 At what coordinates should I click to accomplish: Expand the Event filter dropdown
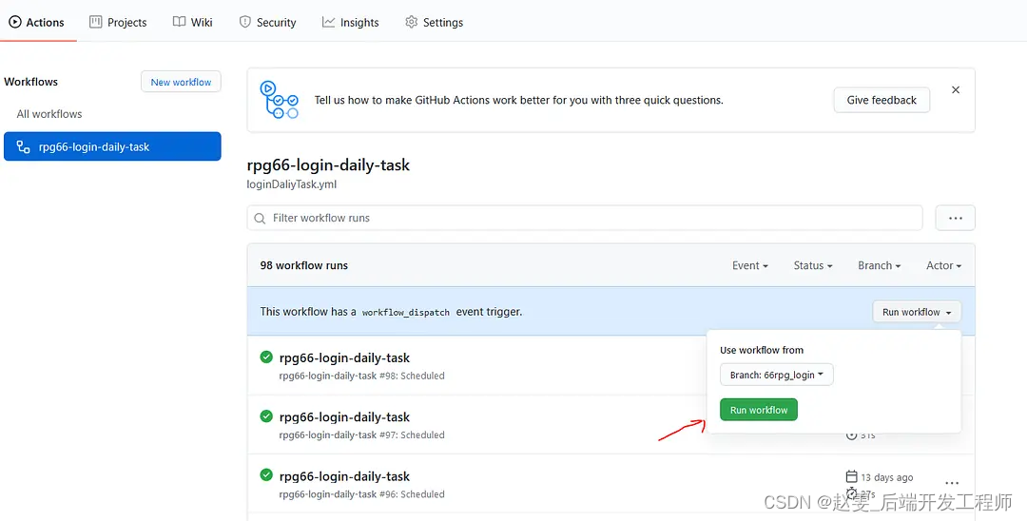coord(750,266)
